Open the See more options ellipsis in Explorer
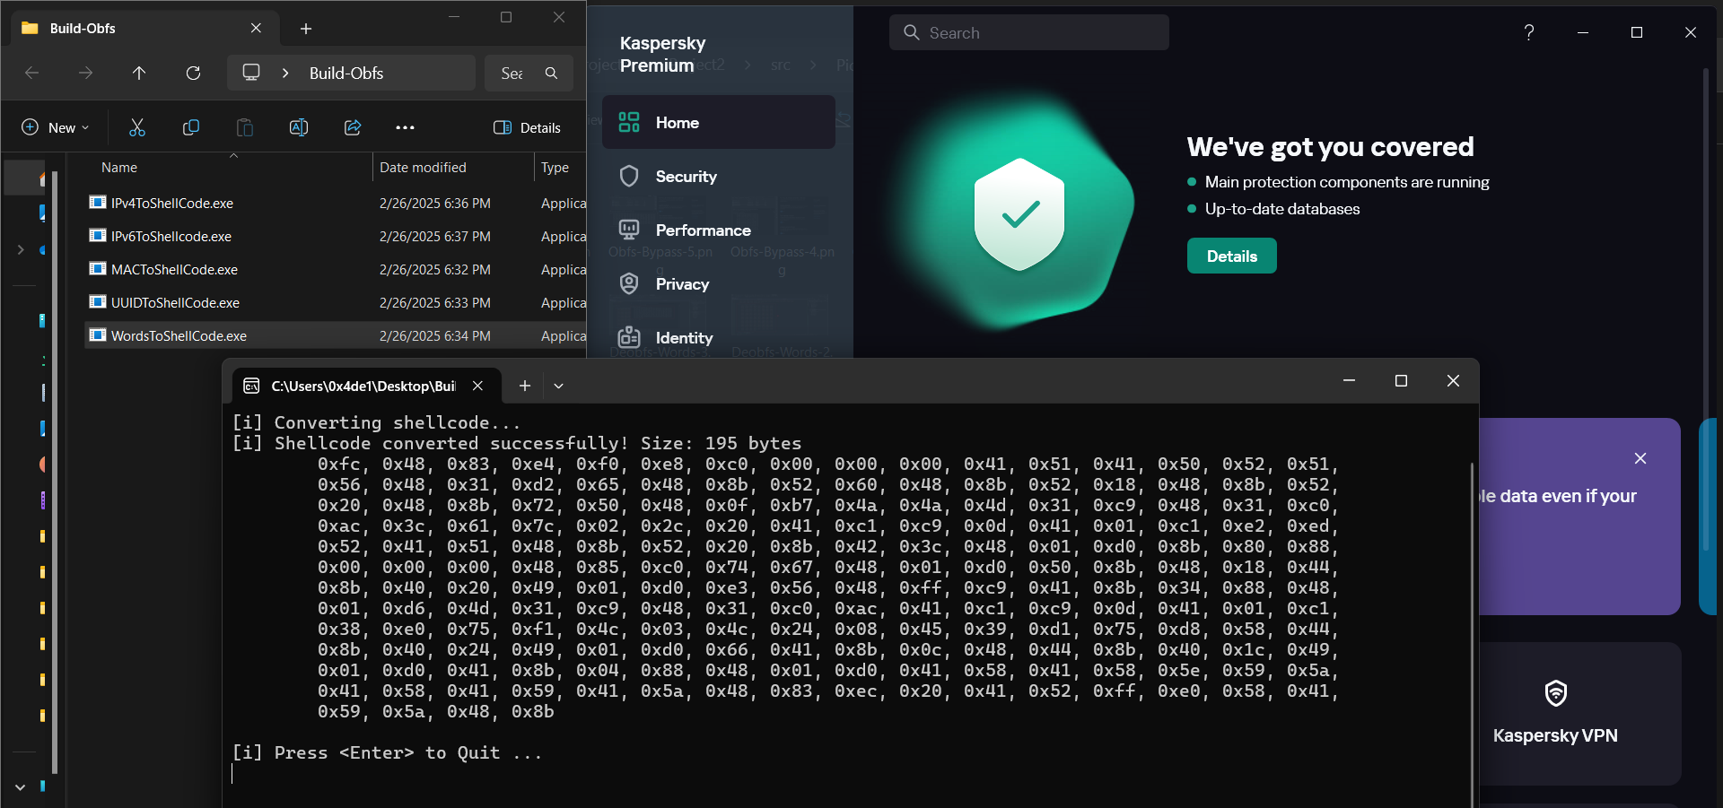 point(406,127)
